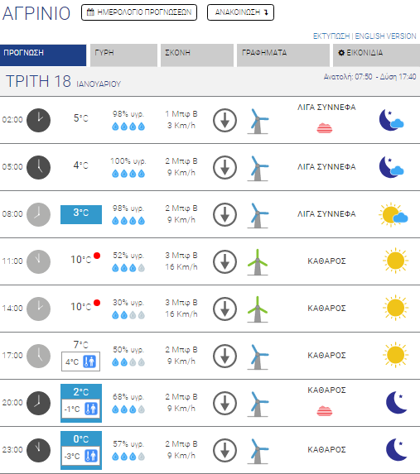
Task: Click the wind-chill thermometer icon at 17:00
Action: 90,361
